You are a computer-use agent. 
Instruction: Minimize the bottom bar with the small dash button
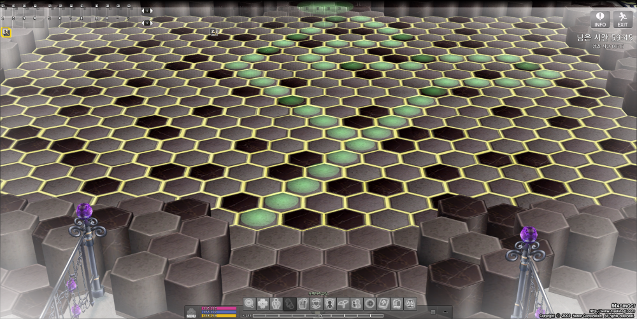pos(433,311)
